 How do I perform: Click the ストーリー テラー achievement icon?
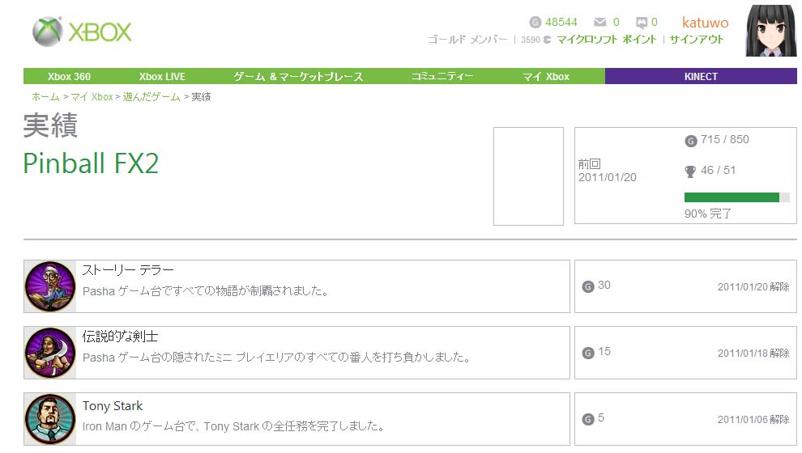click(x=50, y=286)
